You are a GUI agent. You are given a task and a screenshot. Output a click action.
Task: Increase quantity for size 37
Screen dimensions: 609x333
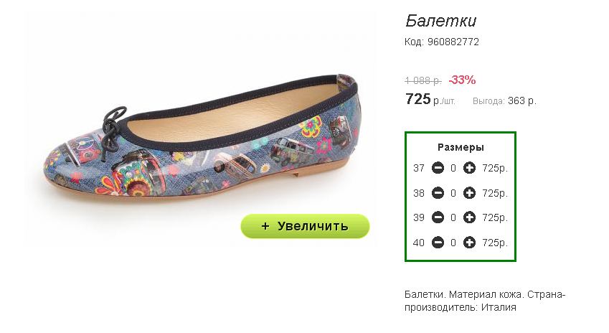pos(469,168)
